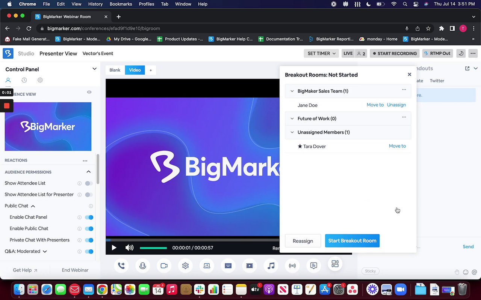Select the Video tab

pyautogui.click(x=135, y=70)
